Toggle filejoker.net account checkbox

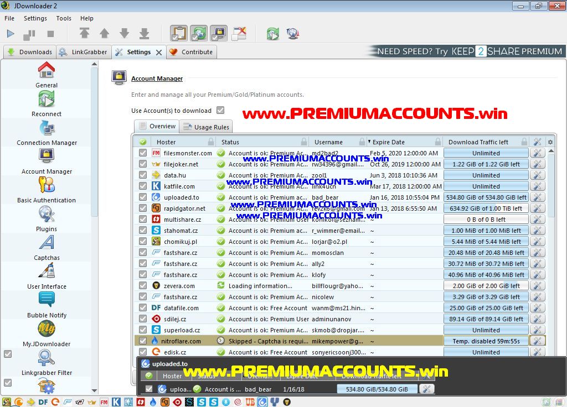143,164
